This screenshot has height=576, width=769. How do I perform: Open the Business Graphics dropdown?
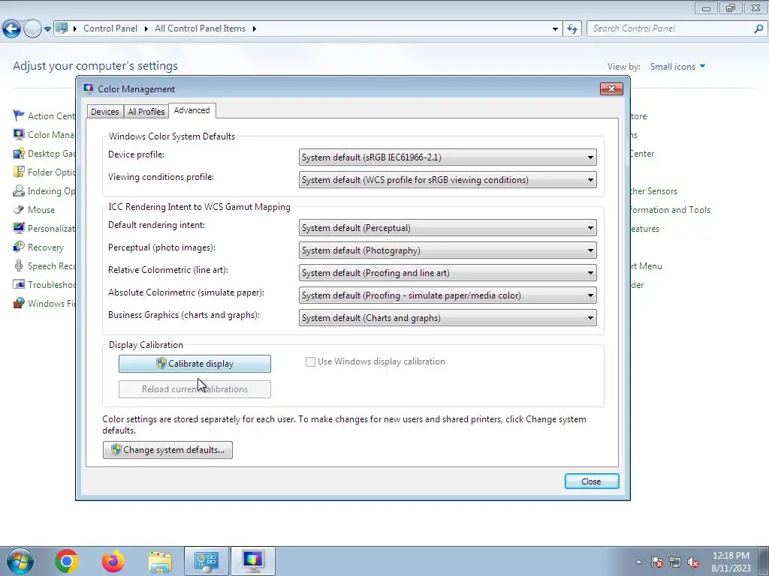pyautogui.click(x=448, y=318)
